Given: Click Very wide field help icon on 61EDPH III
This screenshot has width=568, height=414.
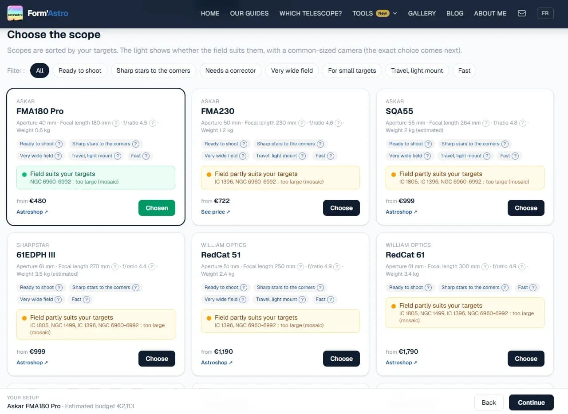Looking at the screenshot, I should click(x=59, y=299).
